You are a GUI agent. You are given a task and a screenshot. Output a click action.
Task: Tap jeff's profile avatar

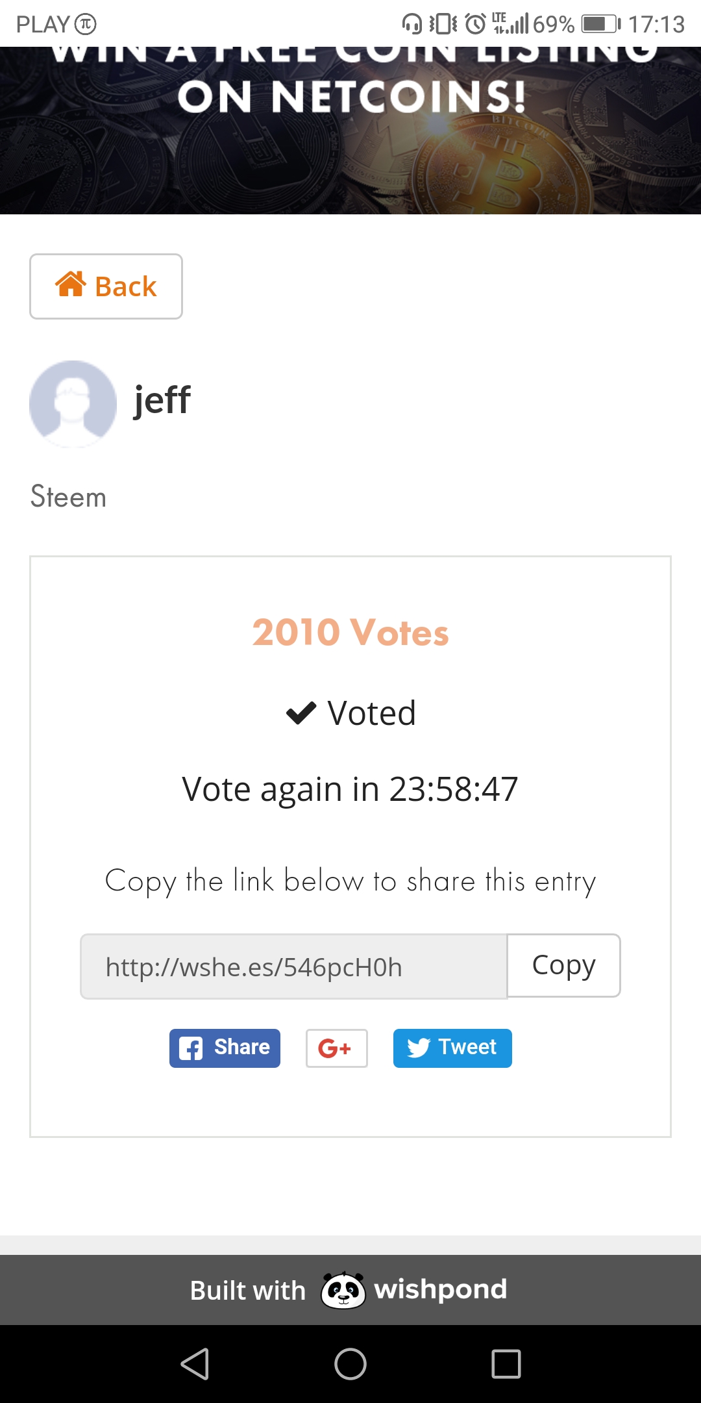coord(73,404)
